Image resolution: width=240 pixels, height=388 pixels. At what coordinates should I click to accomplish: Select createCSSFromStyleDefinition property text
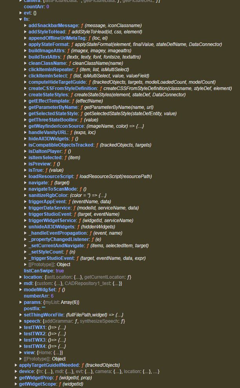63,88
